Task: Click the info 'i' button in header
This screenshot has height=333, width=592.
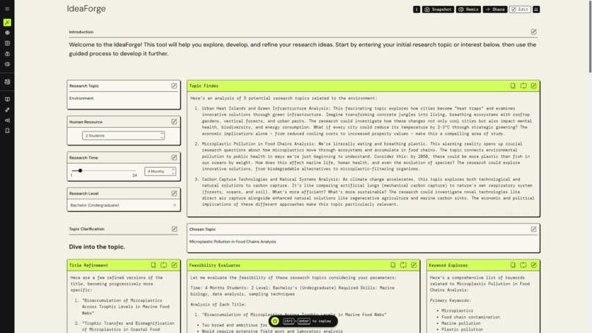Action: [416, 10]
